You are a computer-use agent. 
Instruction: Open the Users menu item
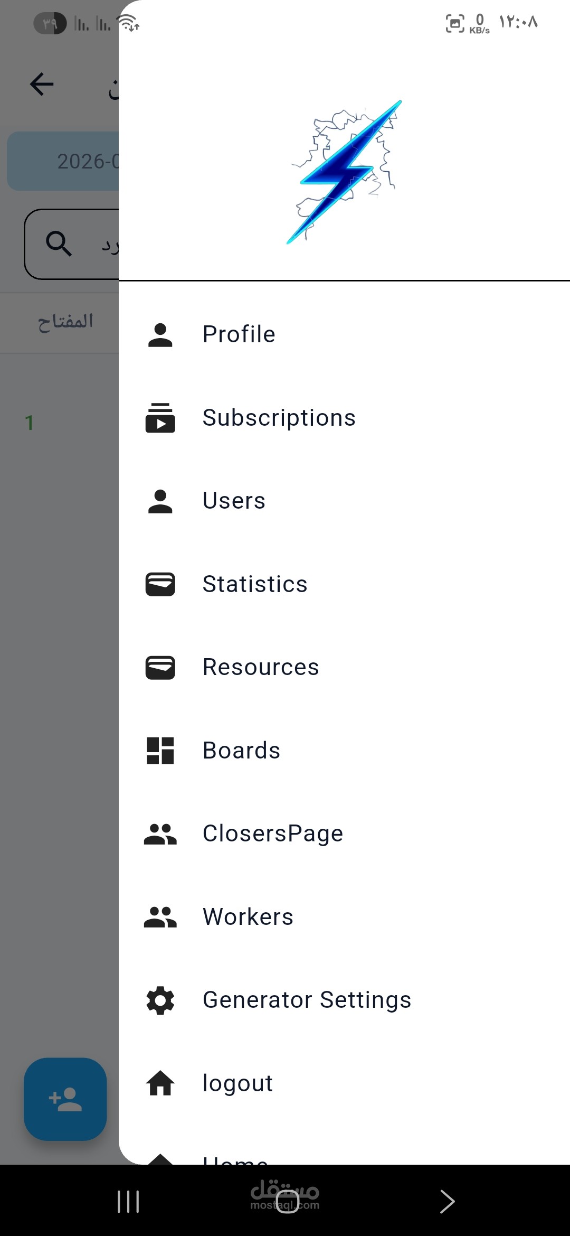click(x=234, y=501)
